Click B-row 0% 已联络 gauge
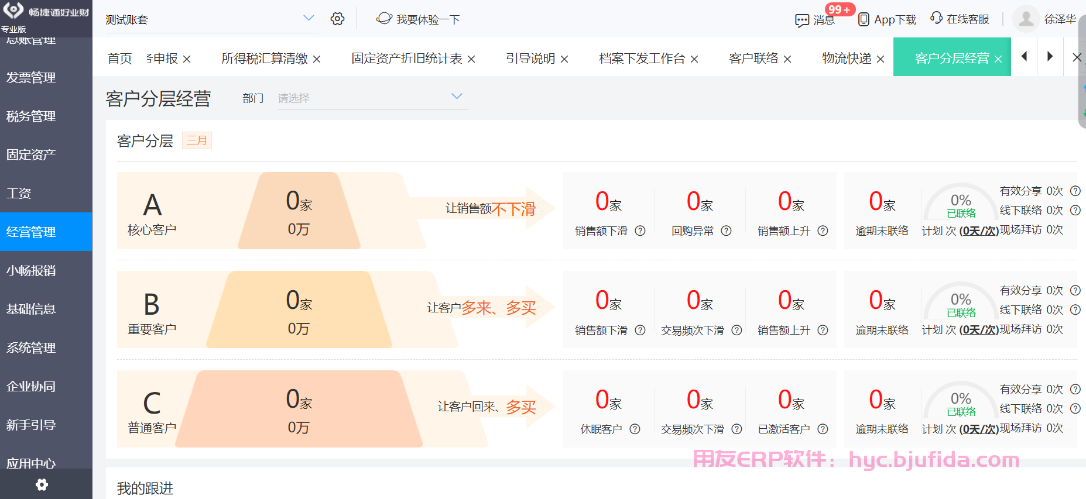This screenshot has width=1086, height=499. pos(961,301)
